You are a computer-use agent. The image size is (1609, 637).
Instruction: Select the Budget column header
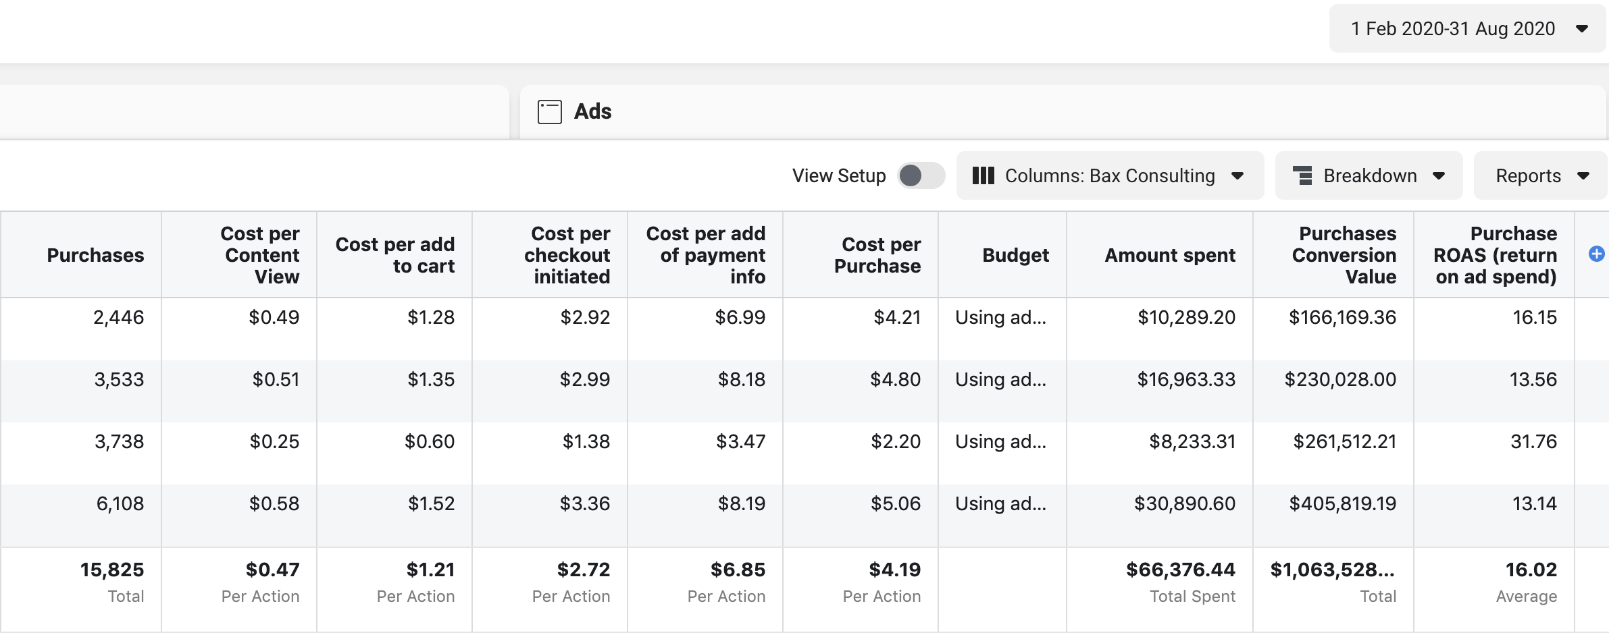tap(1015, 255)
